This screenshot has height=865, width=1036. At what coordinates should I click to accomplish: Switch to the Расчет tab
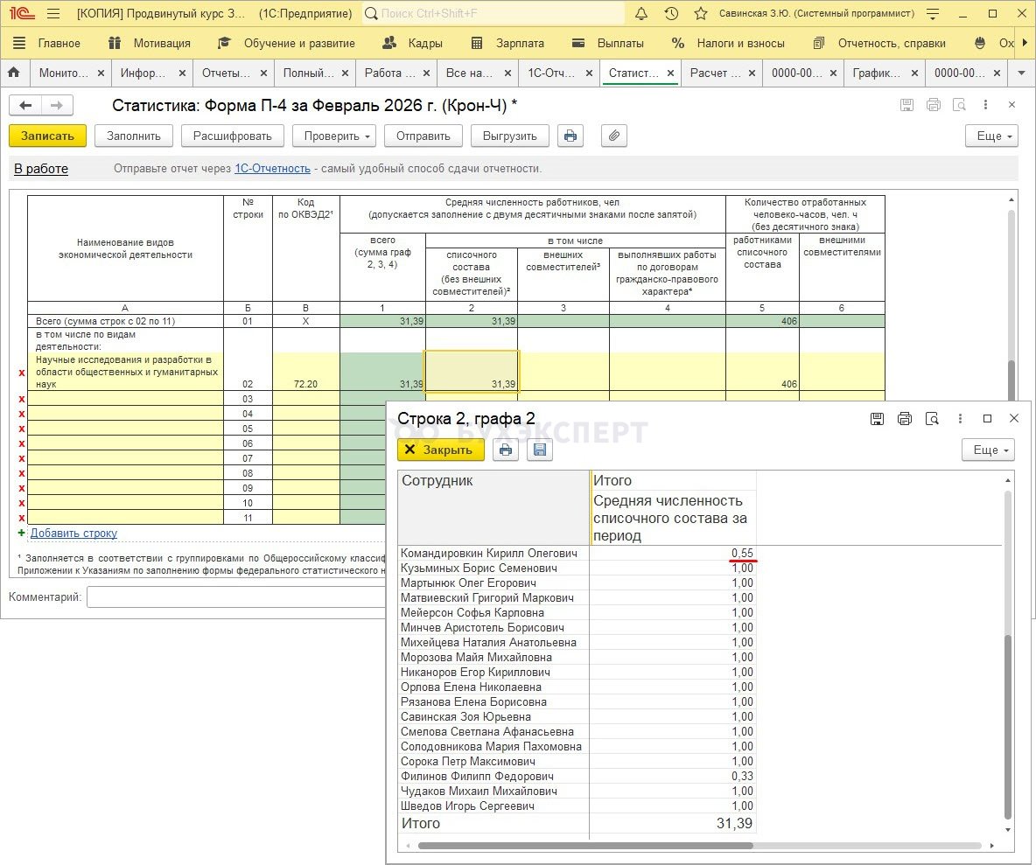click(x=715, y=73)
